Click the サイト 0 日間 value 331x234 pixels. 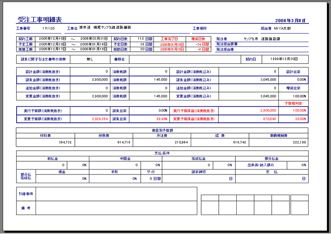pyautogui.click(x=155, y=179)
